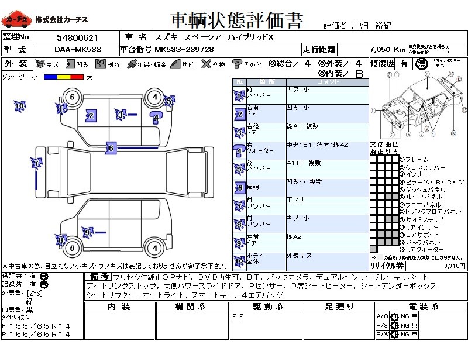This screenshot has height=351, width=468.
Task: Check the 交換 box for ⑬リアクォーター
Action: [x=374, y=249]
